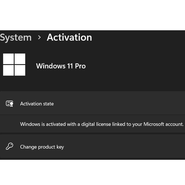Click the words "Microsoft account" in message
Viewport: 185px width, 185px height.
tap(163, 124)
